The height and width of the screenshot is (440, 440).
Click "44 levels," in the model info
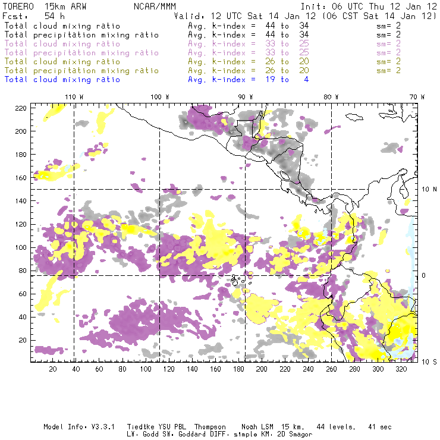(336, 427)
